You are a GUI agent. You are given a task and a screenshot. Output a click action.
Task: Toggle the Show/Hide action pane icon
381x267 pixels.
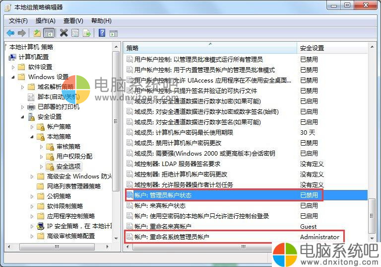[114, 33]
